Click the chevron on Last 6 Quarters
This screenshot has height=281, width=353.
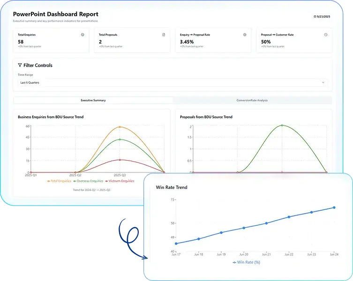coord(323,82)
